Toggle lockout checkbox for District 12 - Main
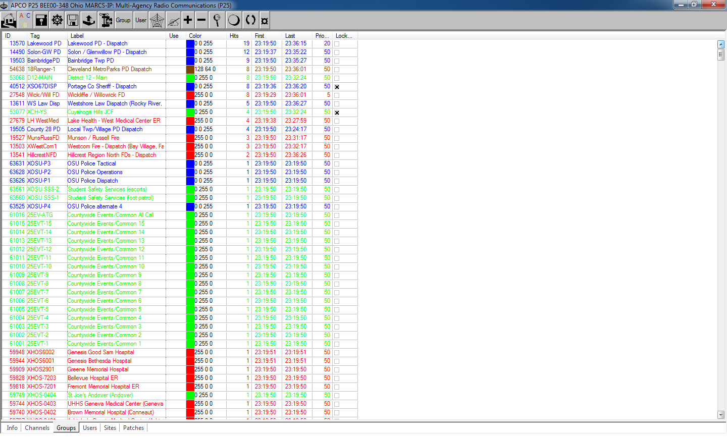 point(337,78)
